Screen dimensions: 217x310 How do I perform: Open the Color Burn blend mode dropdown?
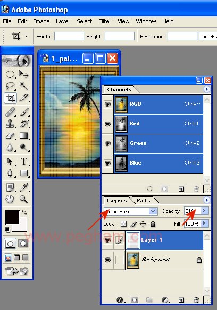(131, 211)
